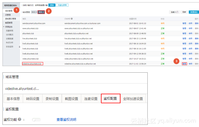Click the creation time 2017-10-27 16:33:21
Image resolution: width=199 pixels, height=127 pixels.
point(138,59)
